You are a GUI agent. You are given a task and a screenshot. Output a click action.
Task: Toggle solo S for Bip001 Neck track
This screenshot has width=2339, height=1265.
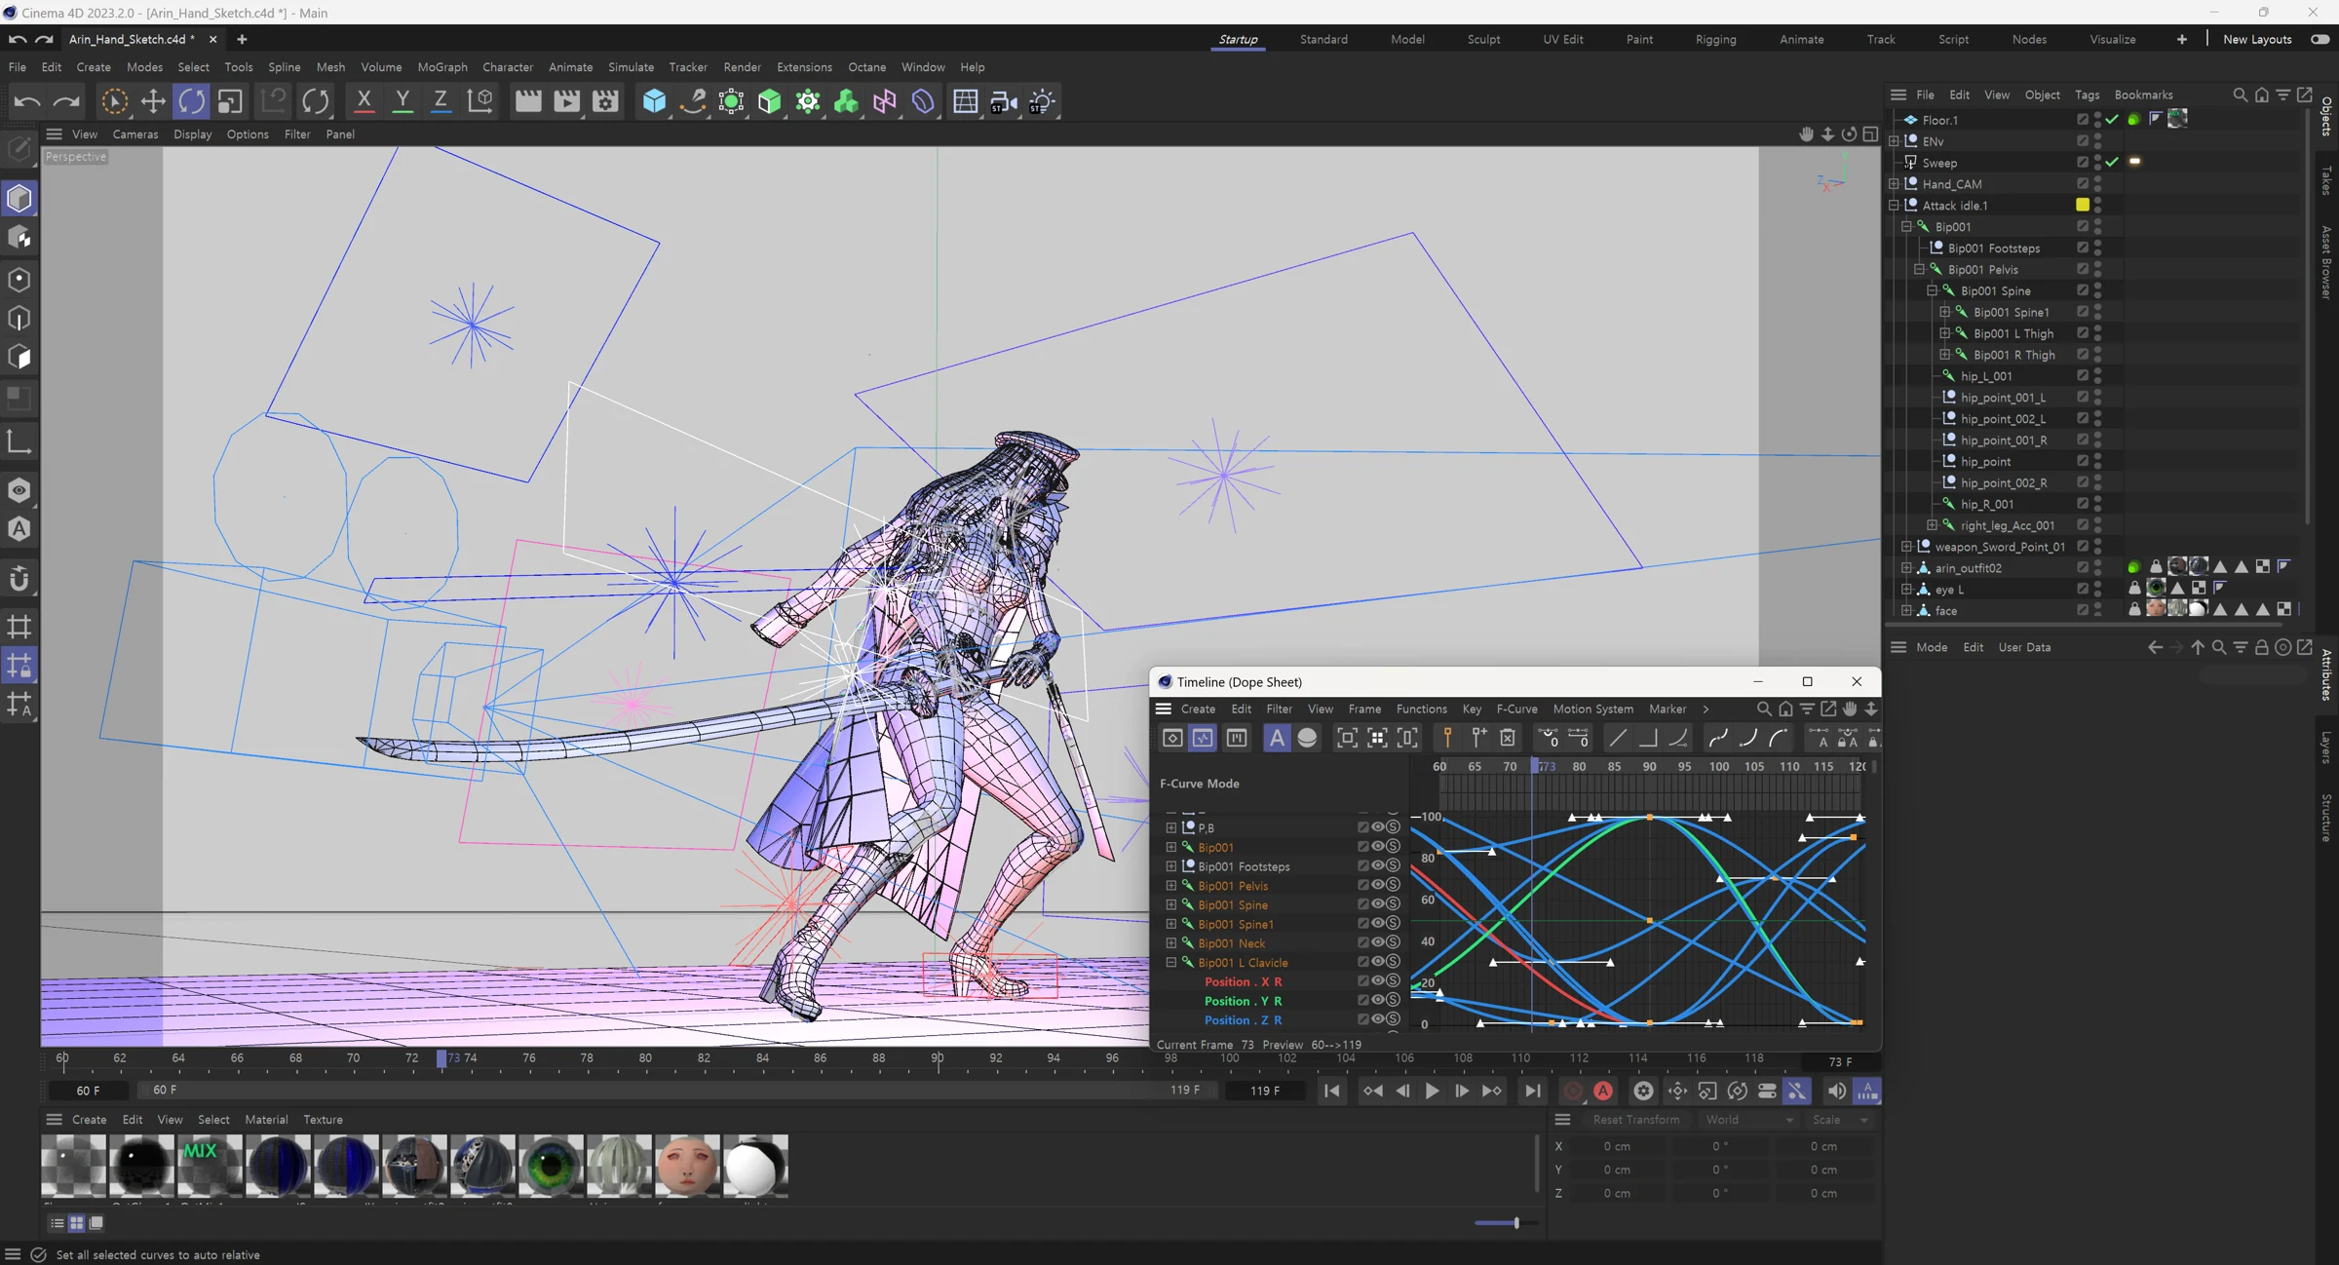(x=1393, y=942)
